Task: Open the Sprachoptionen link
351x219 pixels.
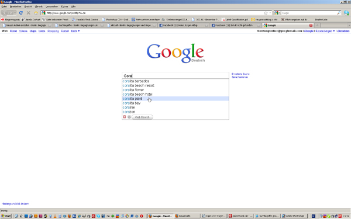Action: tap(240, 77)
